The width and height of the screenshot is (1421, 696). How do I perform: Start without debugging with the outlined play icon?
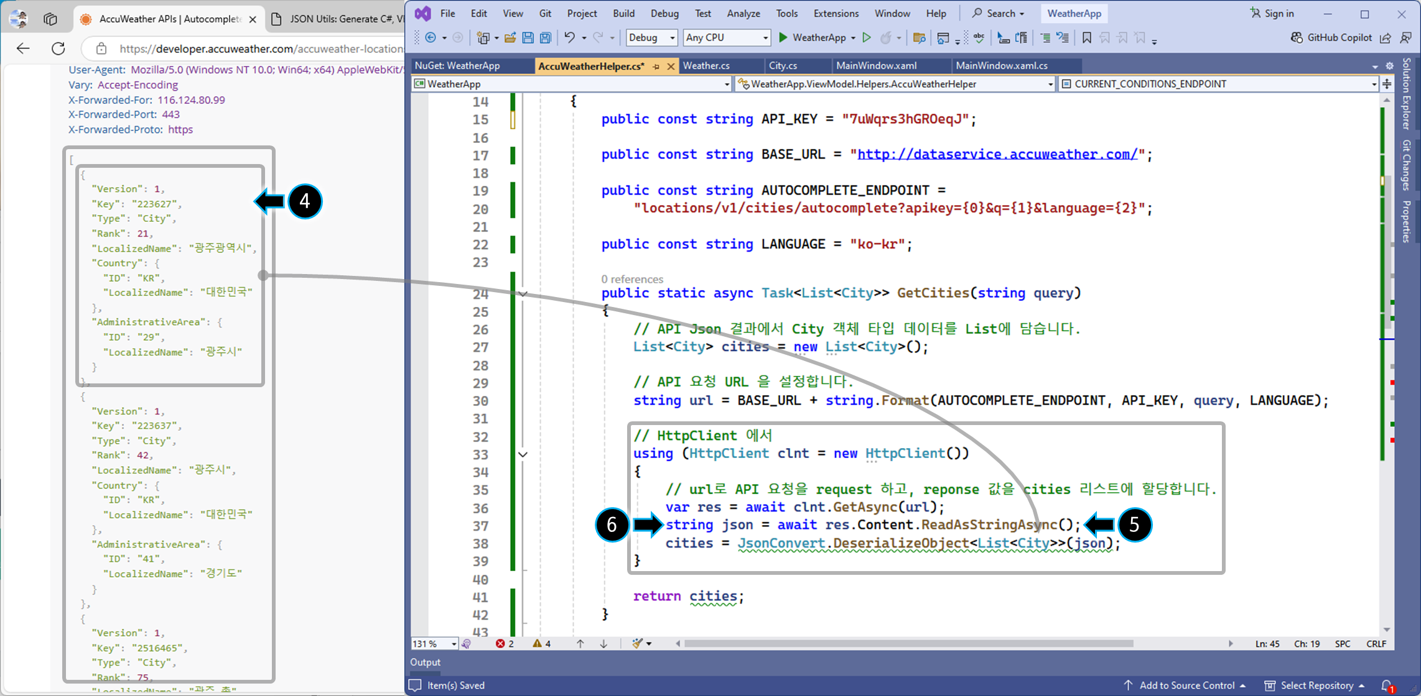coord(867,38)
